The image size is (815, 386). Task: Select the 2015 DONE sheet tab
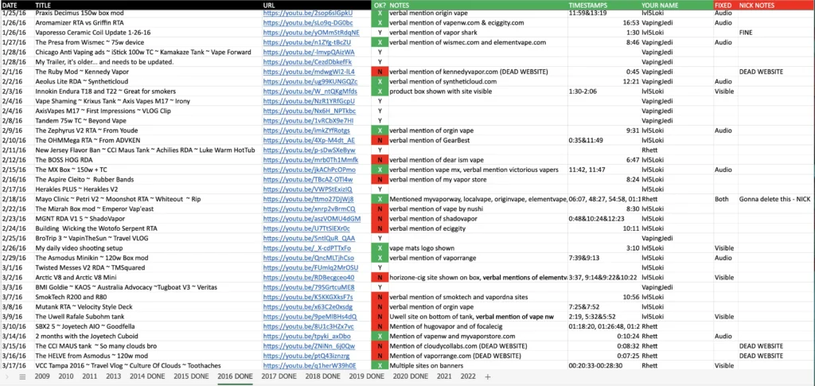191,376
